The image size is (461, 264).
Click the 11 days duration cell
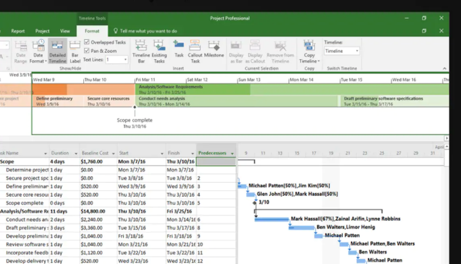pyautogui.click(x=64, y=211)
